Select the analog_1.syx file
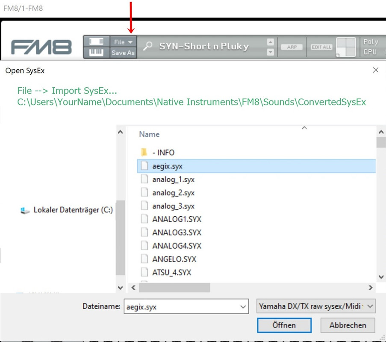 click(x=173, y=180)
